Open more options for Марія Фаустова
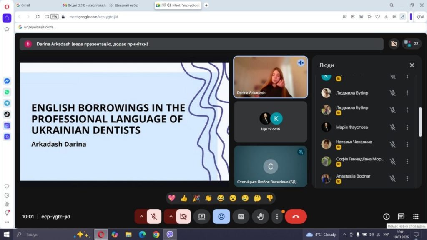This screenshot has width=427, height=240. pos(407,127)
